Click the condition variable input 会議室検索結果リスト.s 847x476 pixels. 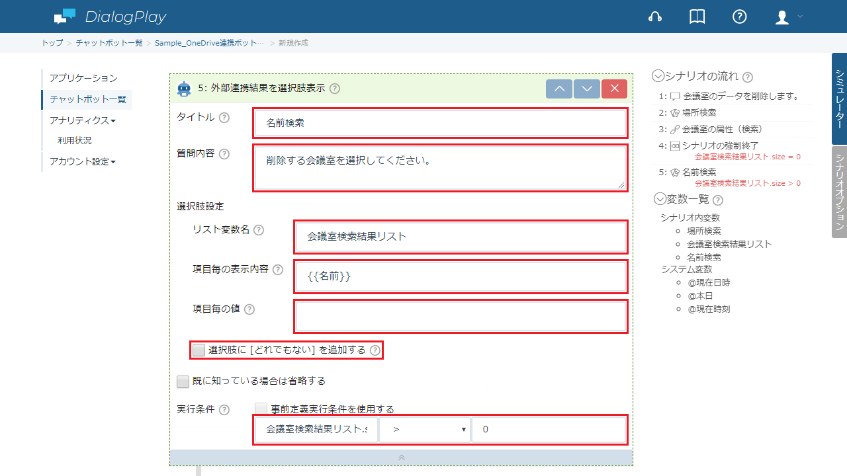(x=316, y=430)
